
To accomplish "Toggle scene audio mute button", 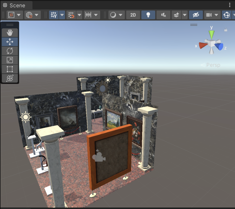I will click(163, 15).
